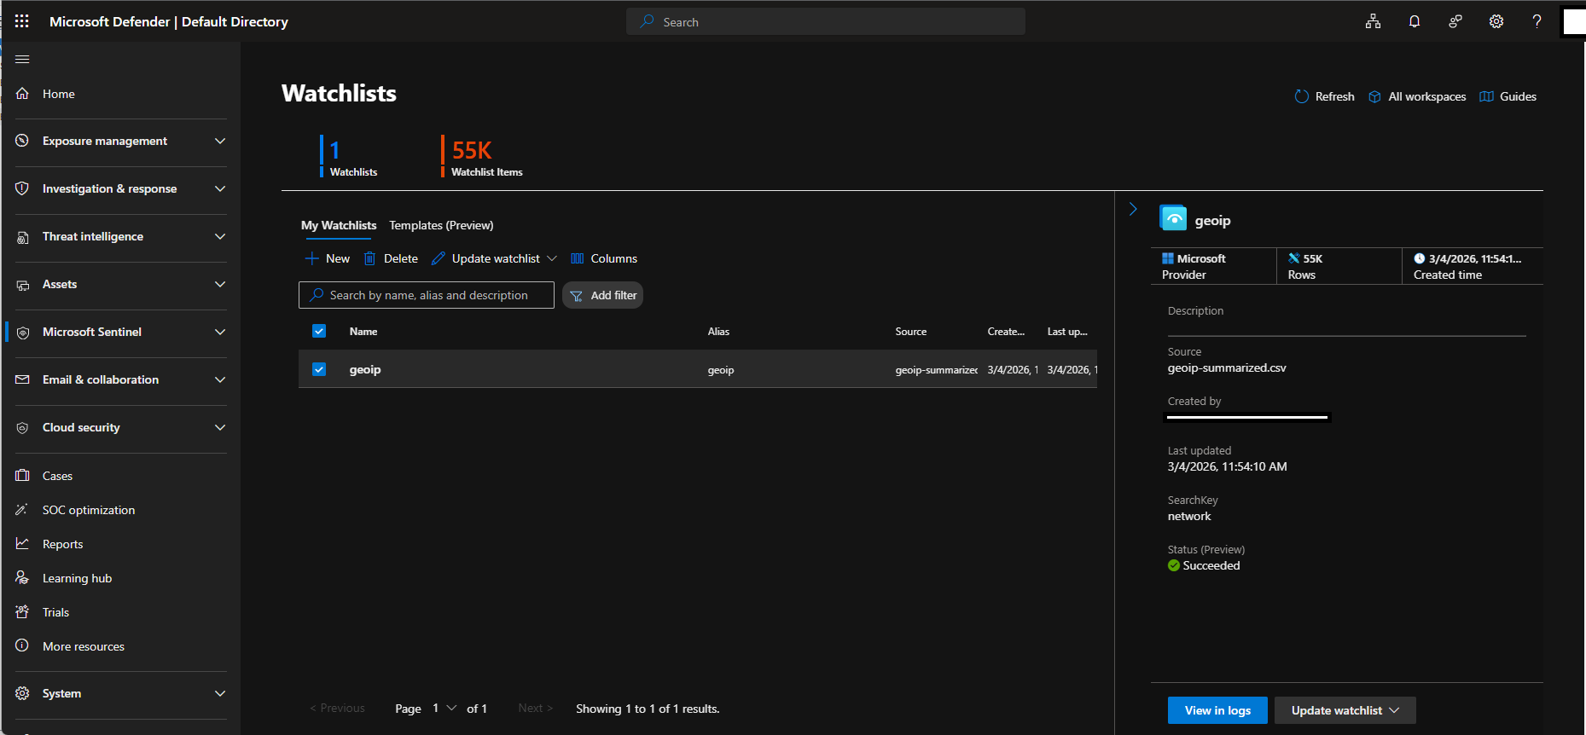This screenshot has width=1586, height=735.
Task: Click the 55K Watchlist Items counter
Action: [x=482, y=156]
